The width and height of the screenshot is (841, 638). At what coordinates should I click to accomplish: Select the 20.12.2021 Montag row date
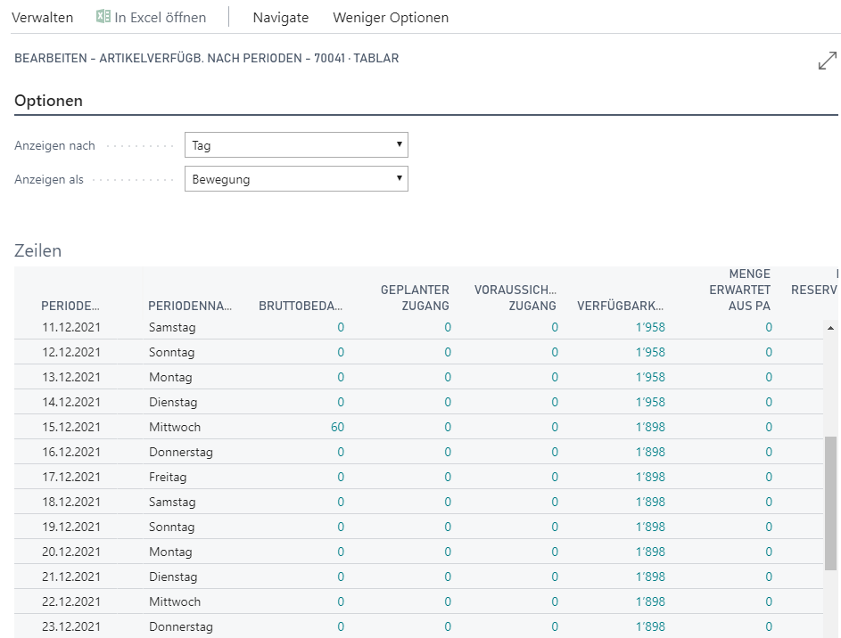pyautogui.click(x=71, y=552)
